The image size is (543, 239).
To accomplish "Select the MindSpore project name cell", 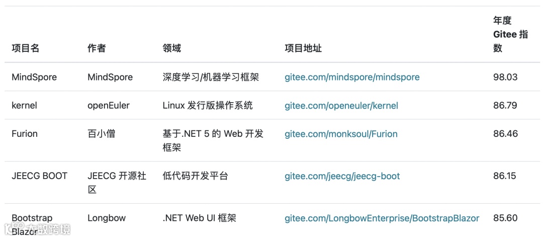I will 34,77.
